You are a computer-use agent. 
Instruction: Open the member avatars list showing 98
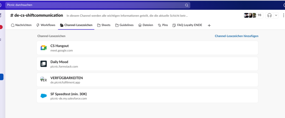coord(253,15)
